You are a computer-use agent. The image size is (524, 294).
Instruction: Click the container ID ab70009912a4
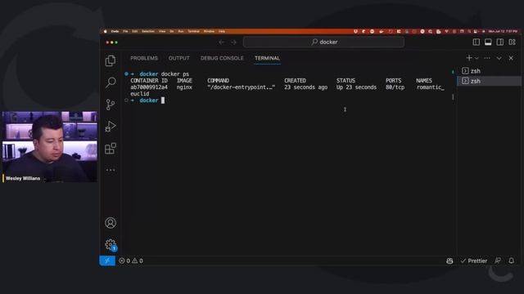(149, 87)
